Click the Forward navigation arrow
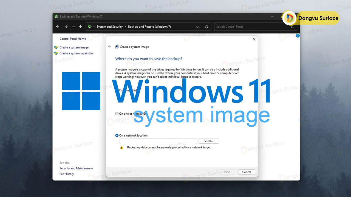The height and width of the screenshot is (197, 351). point(66,27)
